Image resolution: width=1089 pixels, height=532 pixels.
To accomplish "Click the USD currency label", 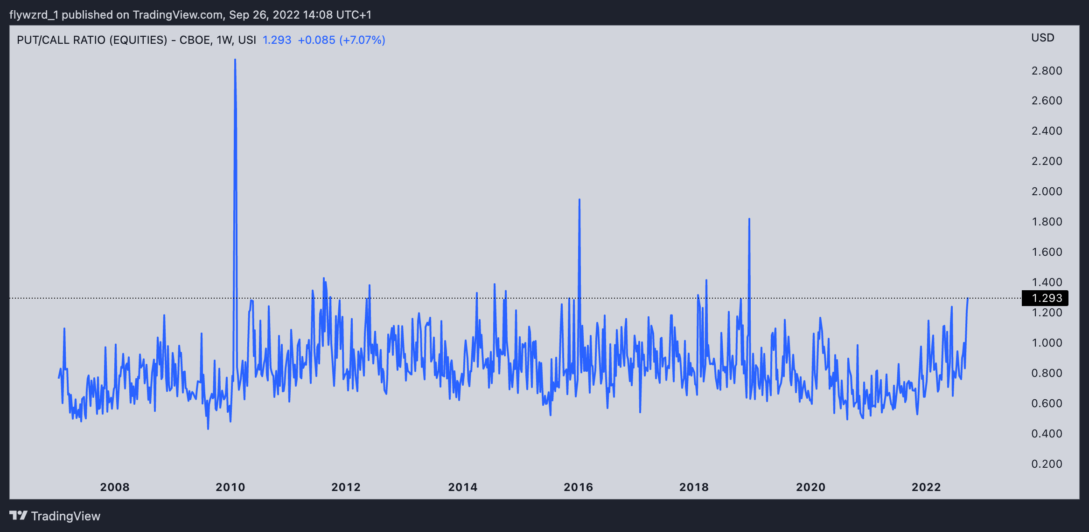I will click(x=1042, y=38).
